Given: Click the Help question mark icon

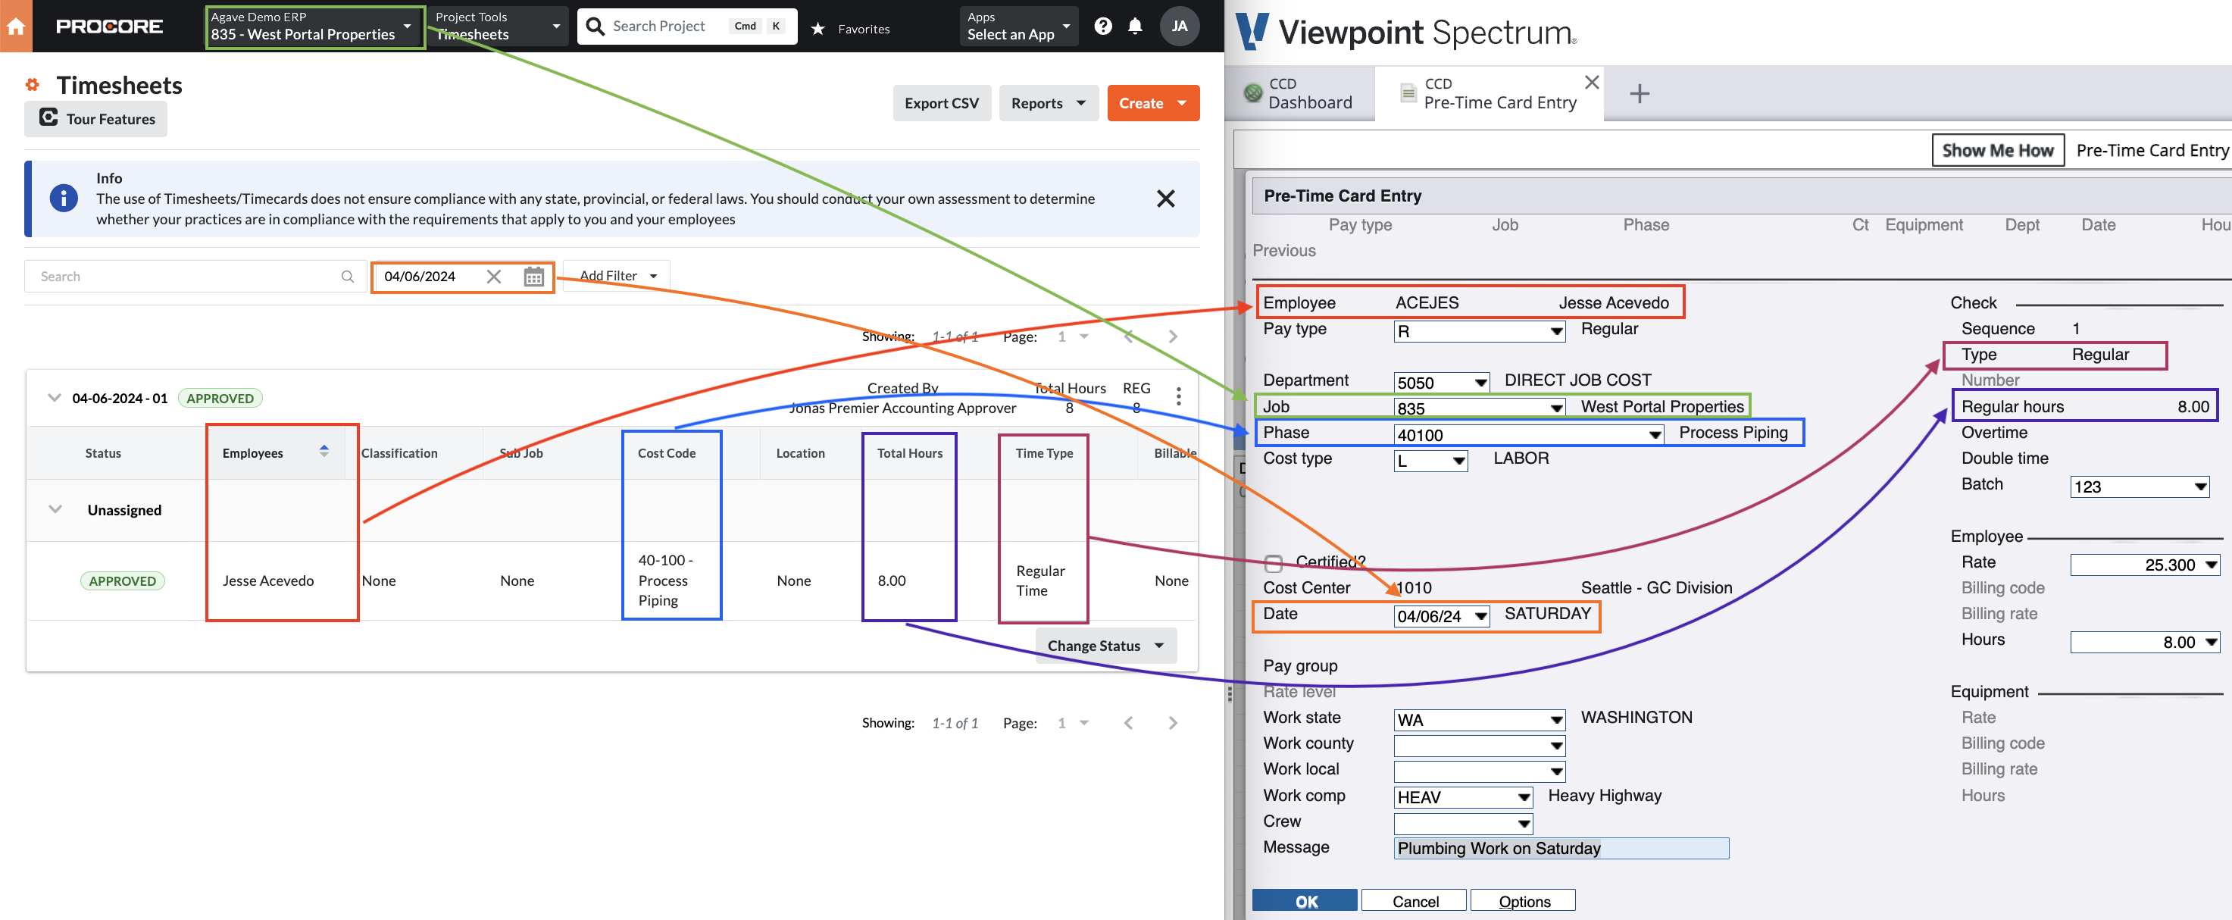Looking at the screenshot, I should pyautogui.click(x=1102, y=24).
